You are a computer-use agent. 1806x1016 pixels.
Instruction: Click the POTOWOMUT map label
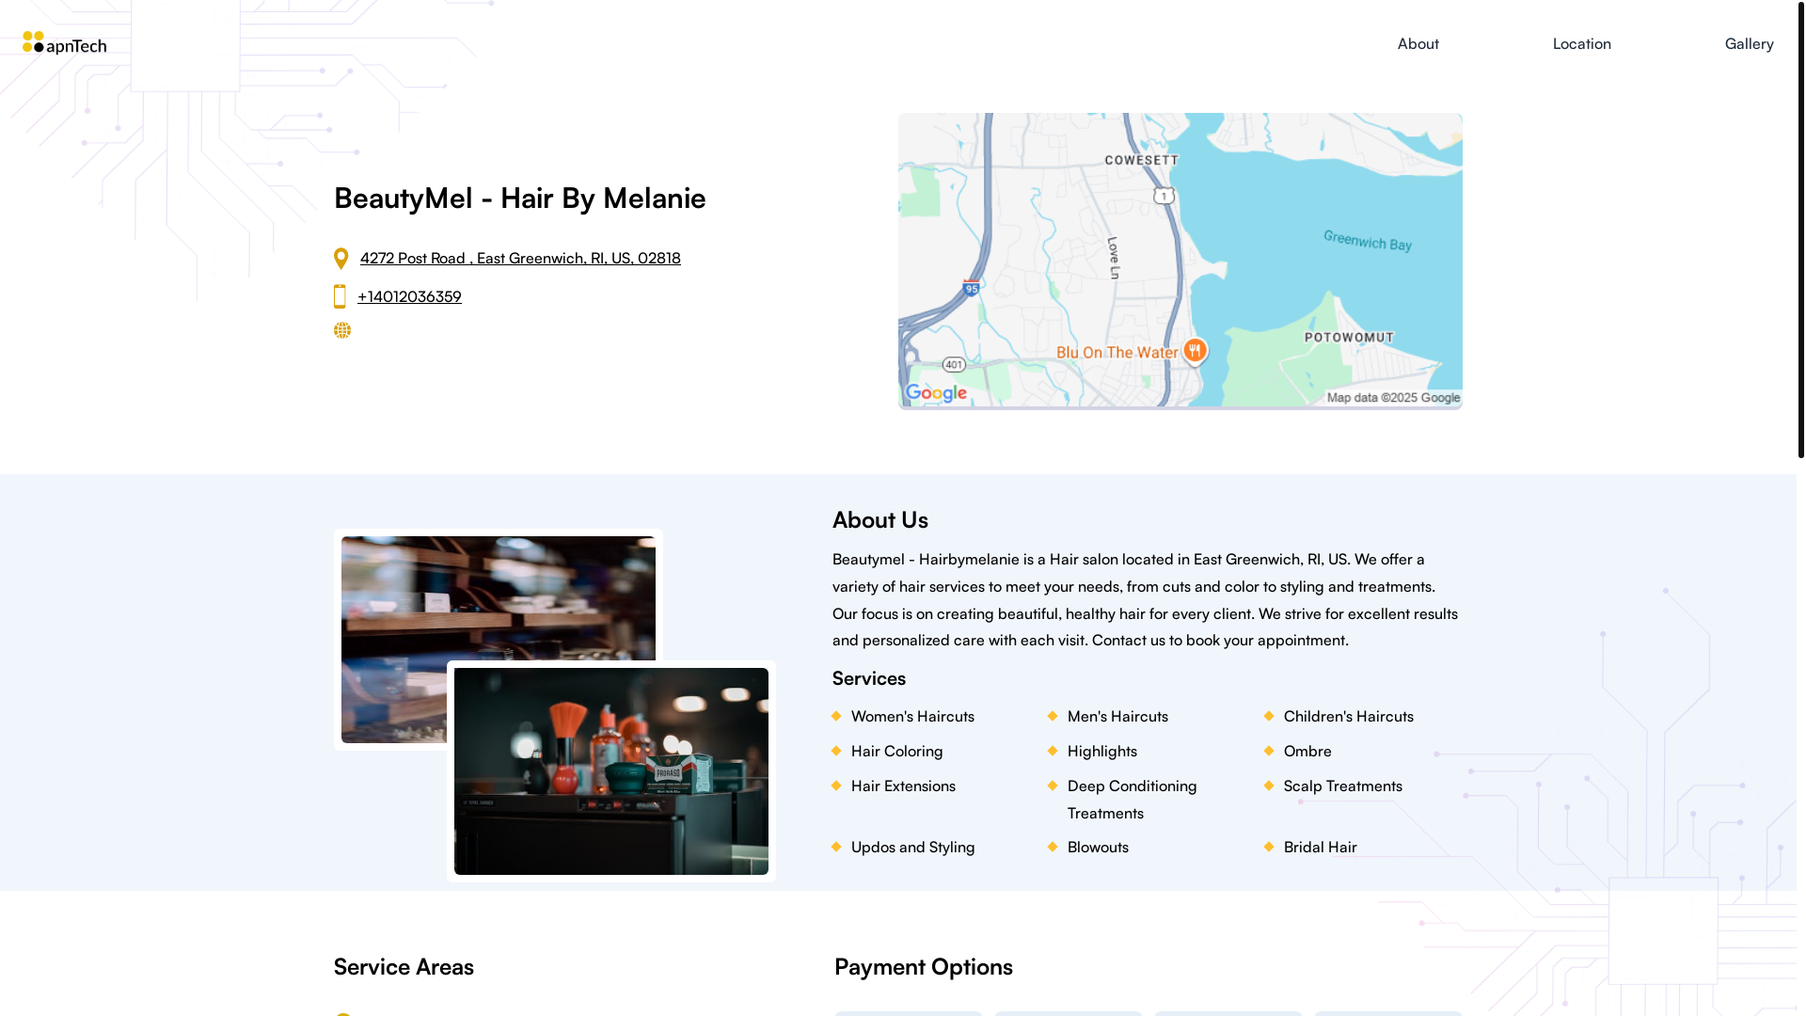pyautogui.click(x=1349, y=338)
